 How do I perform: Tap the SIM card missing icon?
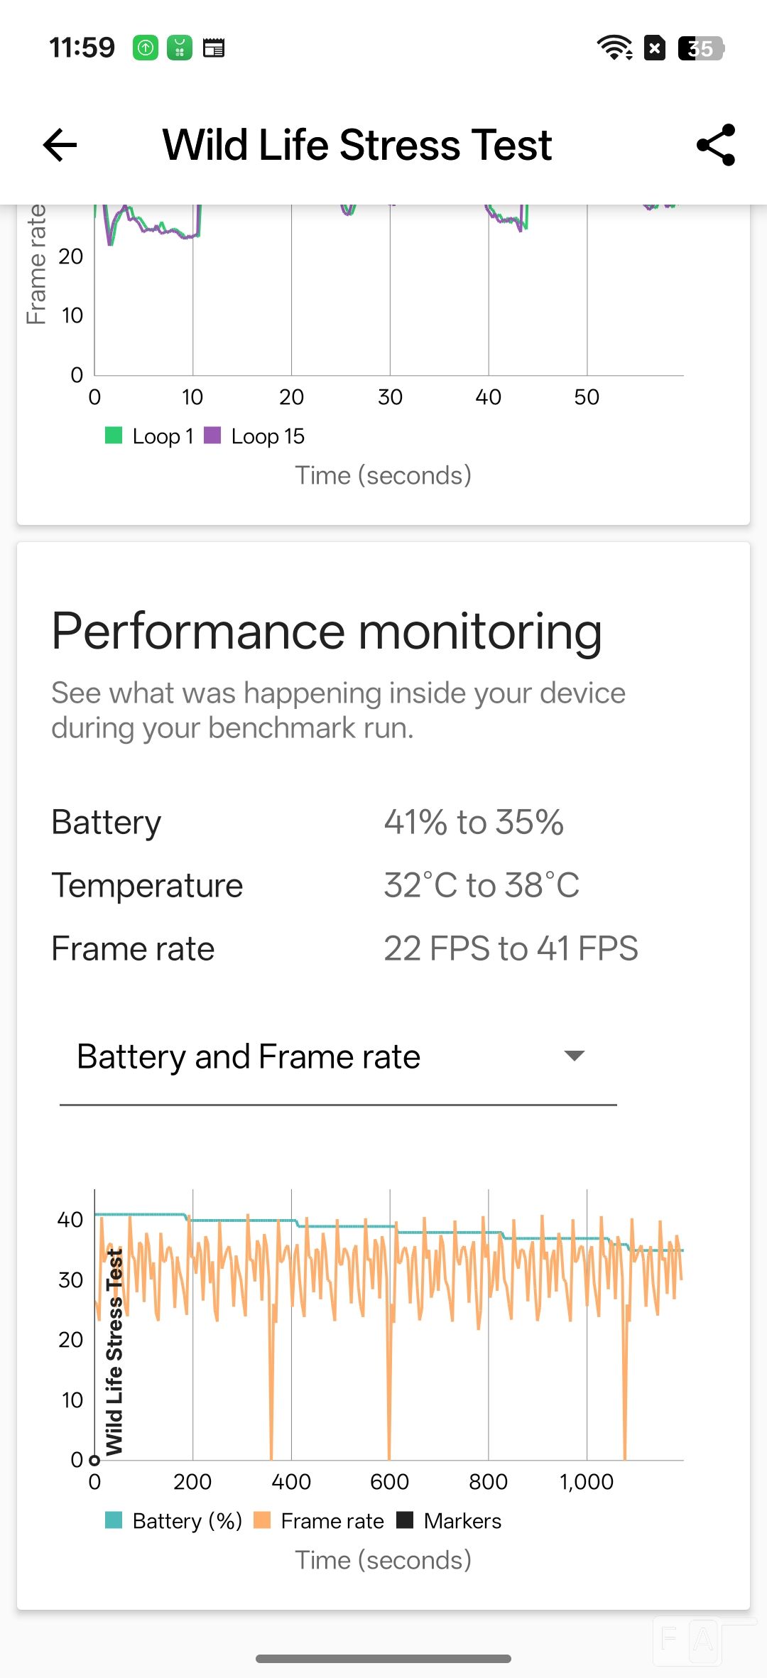click(655, 48)
